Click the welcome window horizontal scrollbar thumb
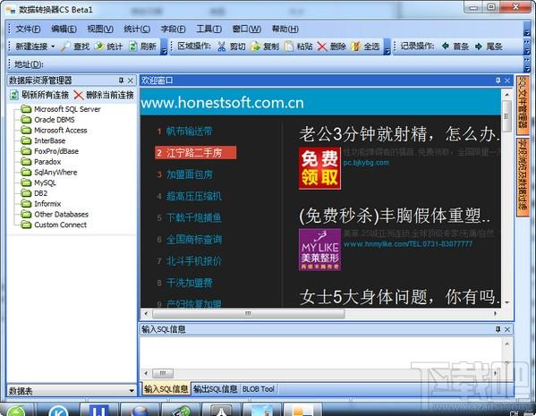 coord(249,313)
